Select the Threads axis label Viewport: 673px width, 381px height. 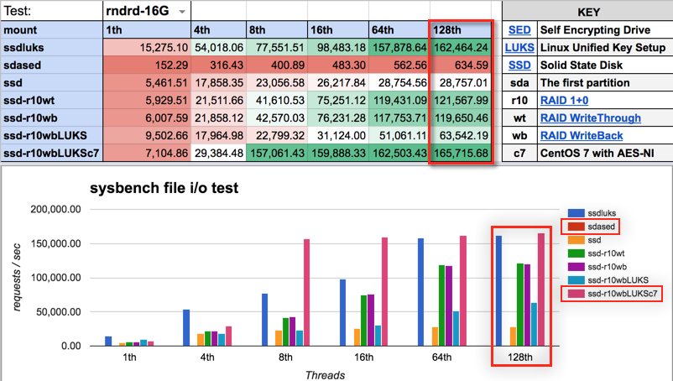324,374
